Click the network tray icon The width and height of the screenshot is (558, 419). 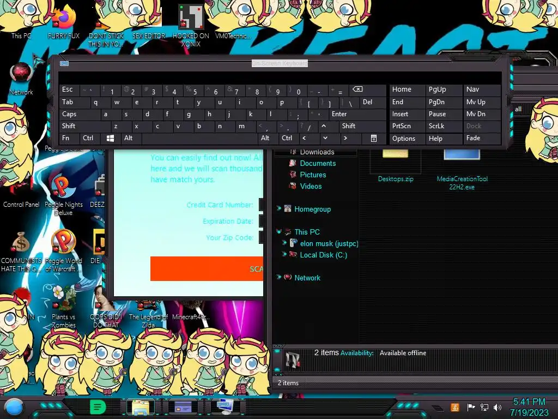point(484,407)
